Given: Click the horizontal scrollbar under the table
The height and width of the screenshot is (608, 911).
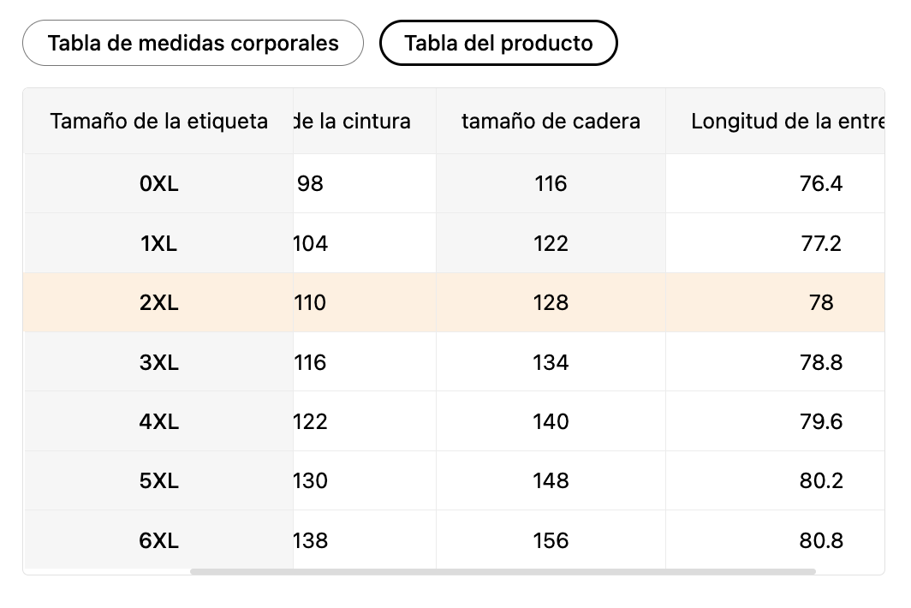Looking at the screenshot, I should point(503,572).
